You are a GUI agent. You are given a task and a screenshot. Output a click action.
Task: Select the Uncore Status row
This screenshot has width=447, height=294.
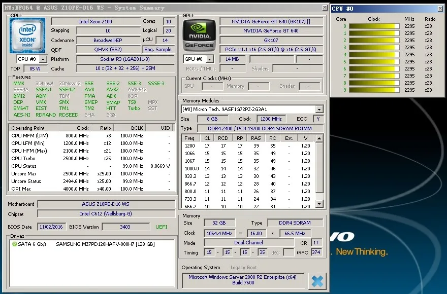90,181
